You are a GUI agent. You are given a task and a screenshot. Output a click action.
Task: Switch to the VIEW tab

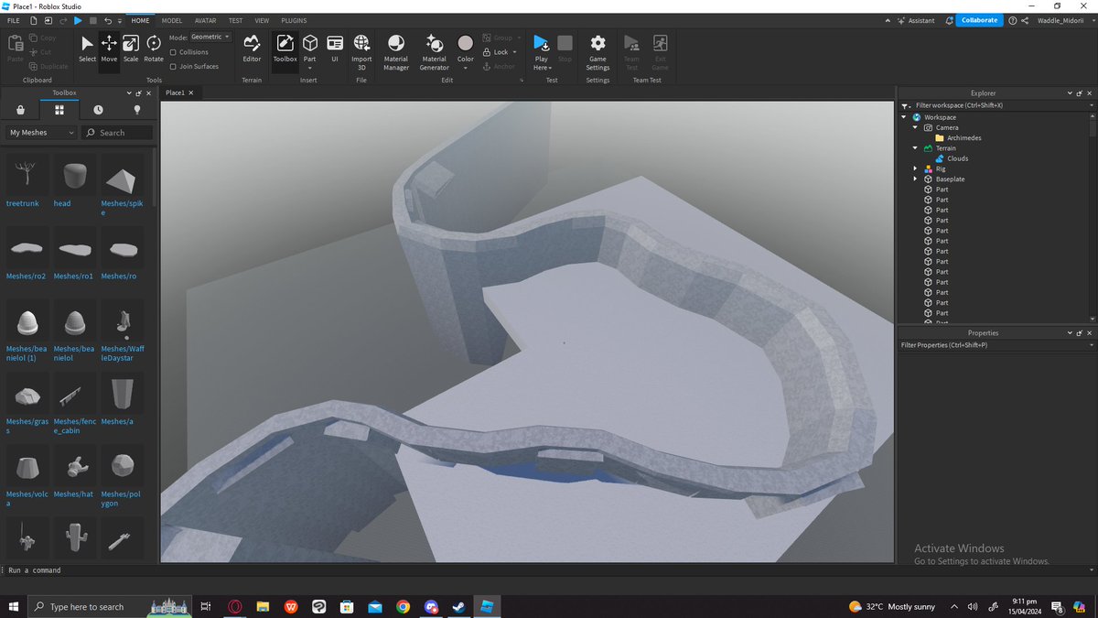263,20
